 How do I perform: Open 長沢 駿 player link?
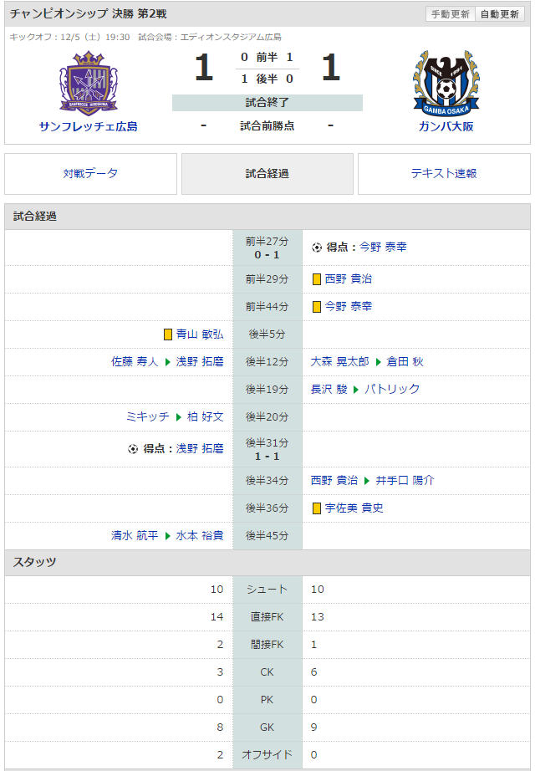click(329, 389)
